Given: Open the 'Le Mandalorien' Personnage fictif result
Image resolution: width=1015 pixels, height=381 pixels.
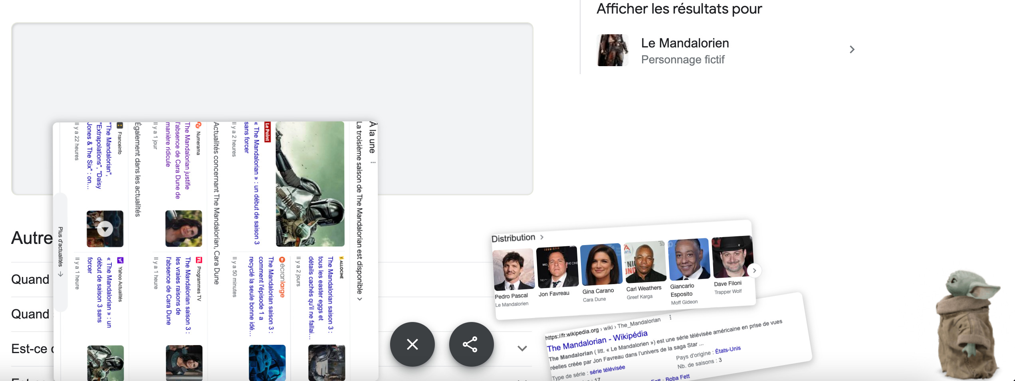Looking at the screenshot, I should [727, 50].
